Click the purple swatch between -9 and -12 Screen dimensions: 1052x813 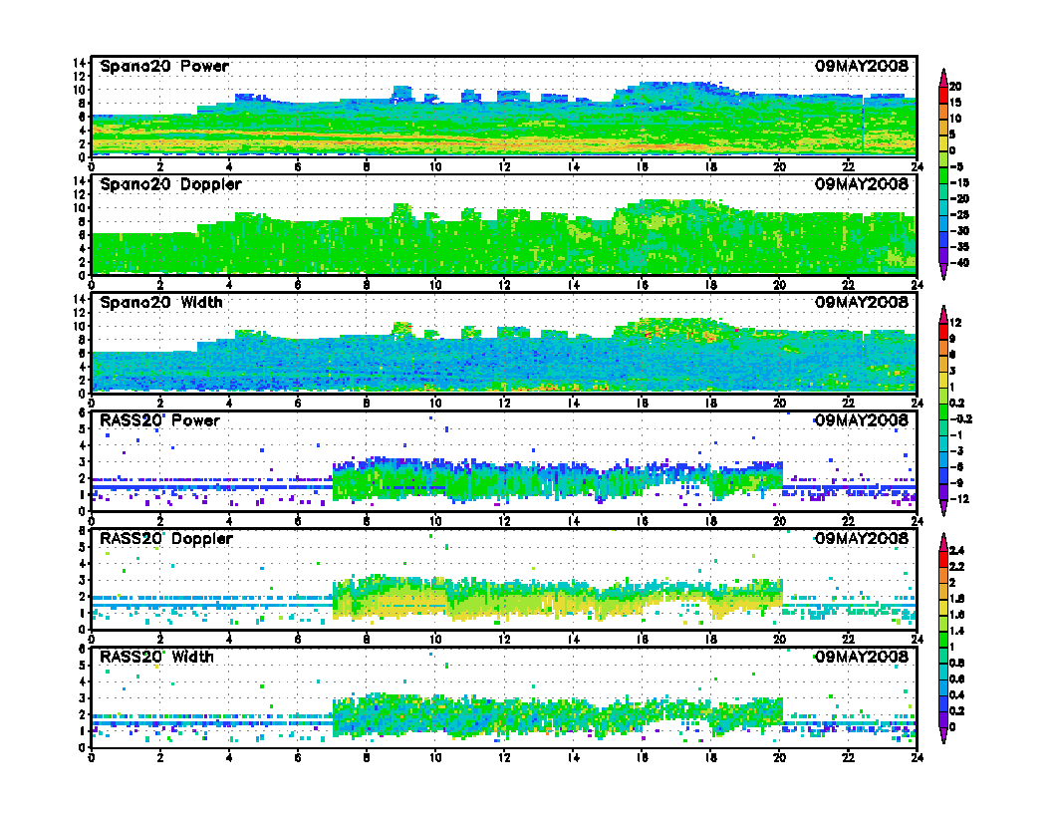943,492
